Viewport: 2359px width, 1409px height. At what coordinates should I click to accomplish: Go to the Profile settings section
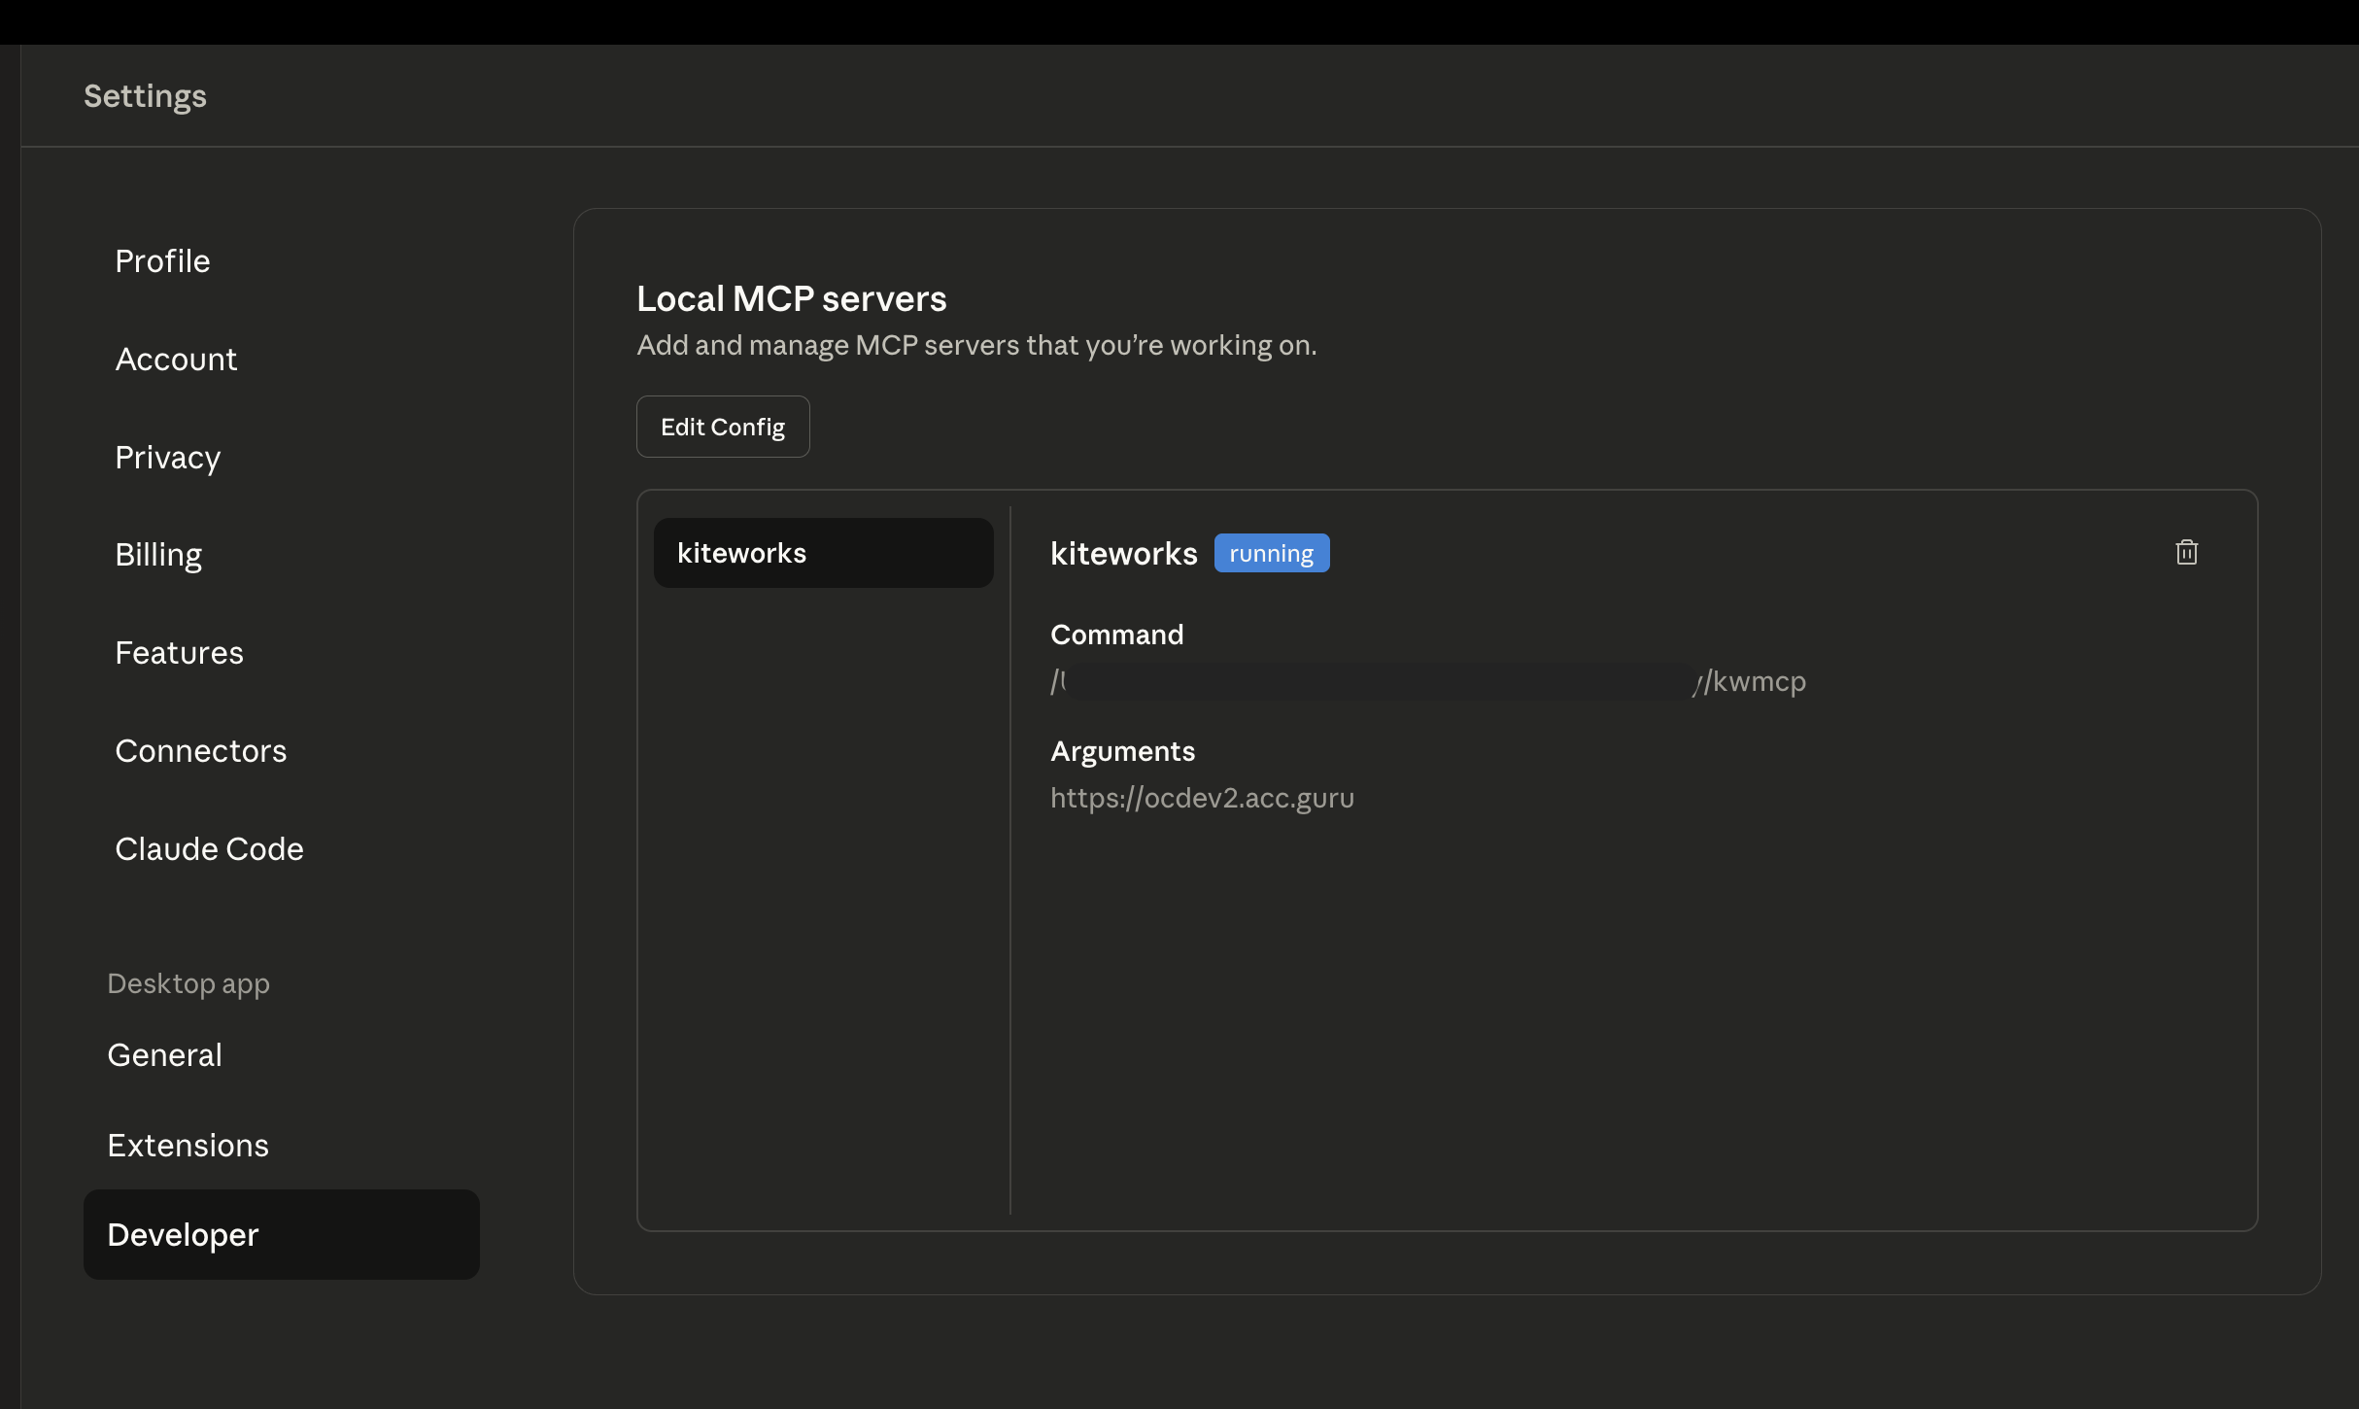[x=162, y=260]
